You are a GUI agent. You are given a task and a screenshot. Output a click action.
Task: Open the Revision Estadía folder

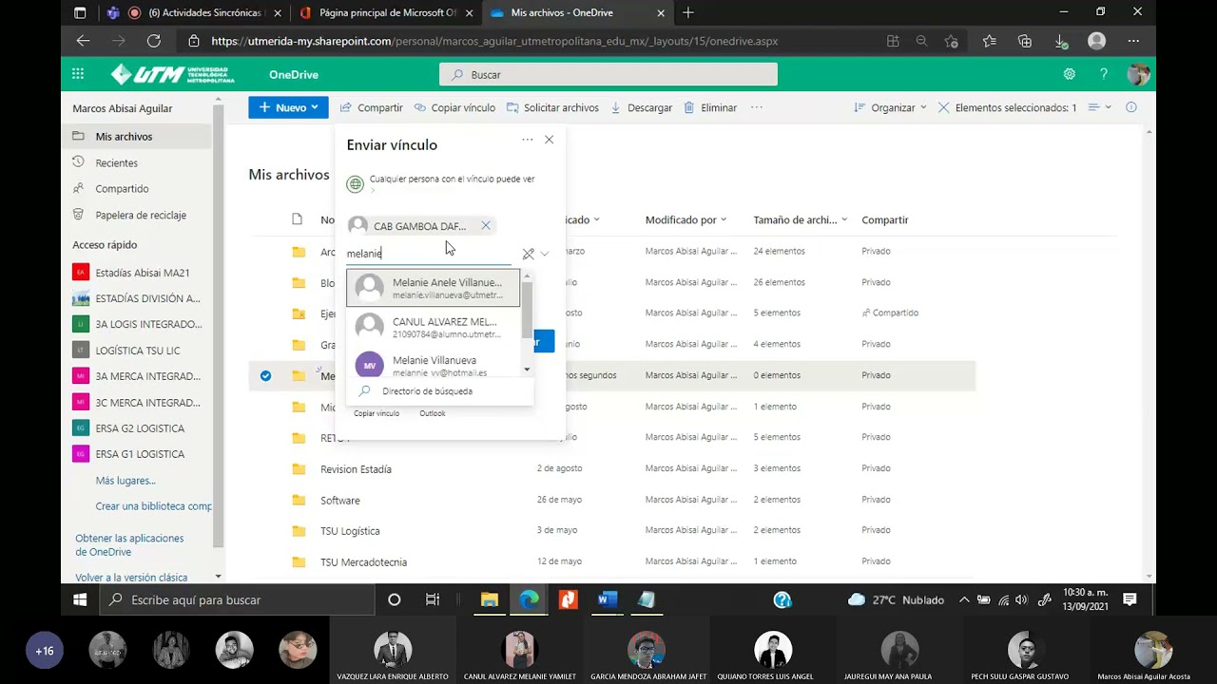point(356,469)
